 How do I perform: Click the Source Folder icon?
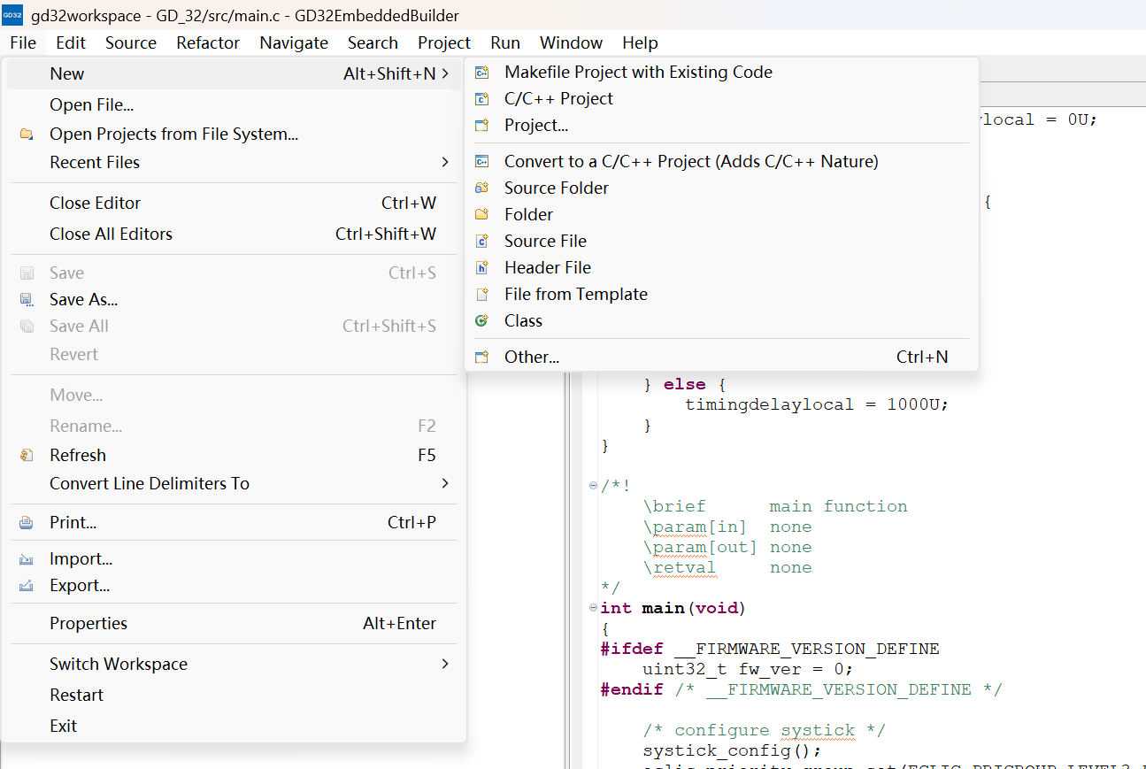click(481, 188)
